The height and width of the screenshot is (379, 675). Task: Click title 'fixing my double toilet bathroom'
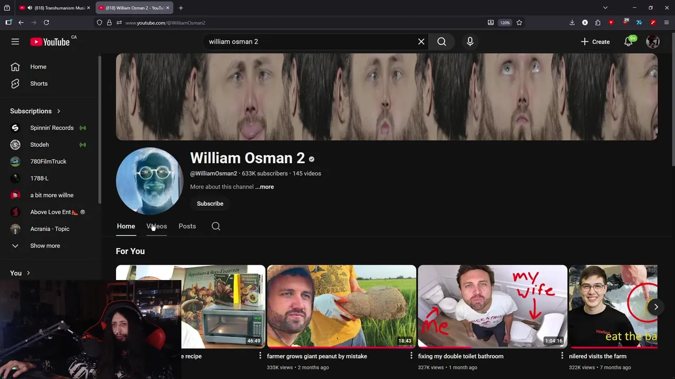461,356
